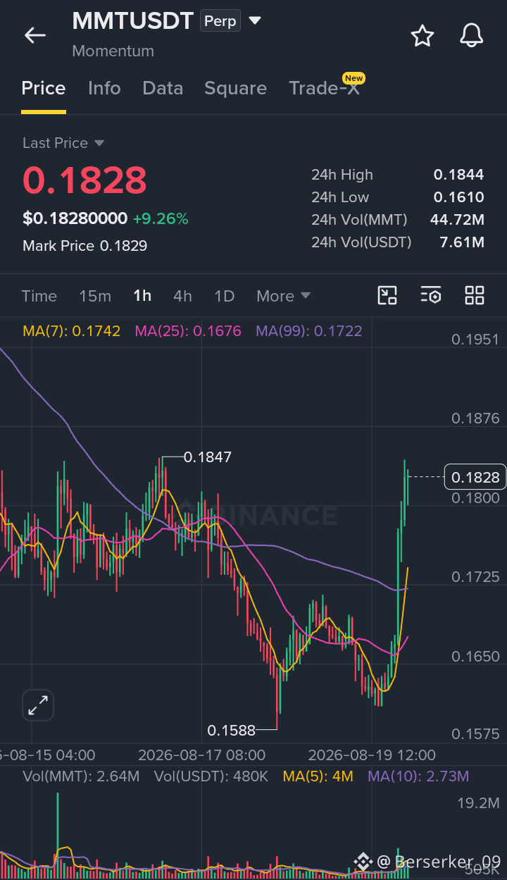Tap the 0.1588 low marker on chart
Image resolution: width=507 pixels, height=880 pixels.
point(231,731)
